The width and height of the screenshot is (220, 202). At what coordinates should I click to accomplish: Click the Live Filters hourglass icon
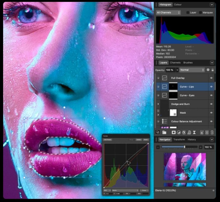[194, 132]
